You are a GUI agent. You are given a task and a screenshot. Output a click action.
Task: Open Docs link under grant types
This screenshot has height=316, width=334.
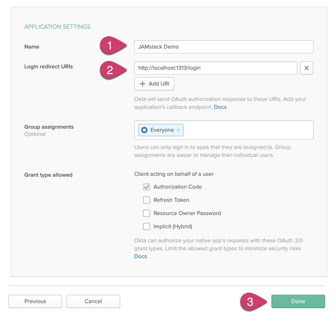click(140, 256)
